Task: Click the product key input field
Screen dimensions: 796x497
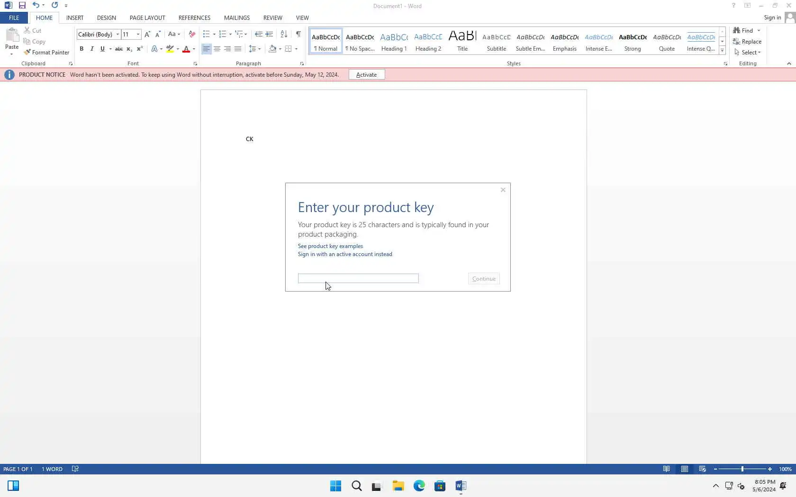Action: (x=358, y=278)
